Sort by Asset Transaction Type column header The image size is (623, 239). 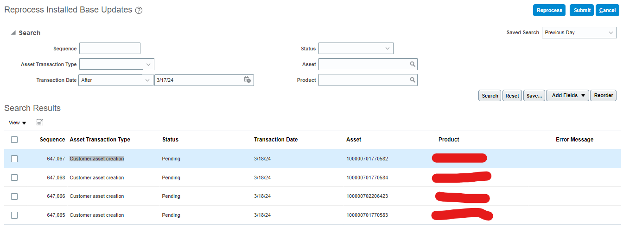coord(100,140)
